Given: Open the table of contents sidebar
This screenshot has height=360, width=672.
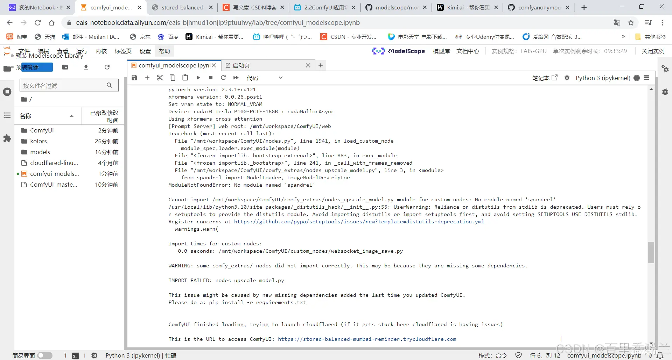Looking at the screenshot, I should click(x=7, y=115).
